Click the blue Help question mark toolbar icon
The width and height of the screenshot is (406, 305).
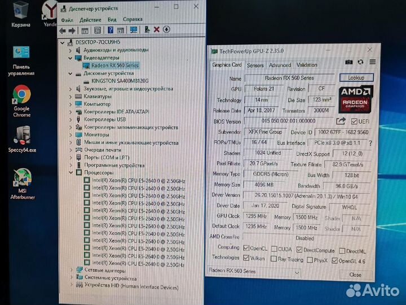(x=111, y=30)
